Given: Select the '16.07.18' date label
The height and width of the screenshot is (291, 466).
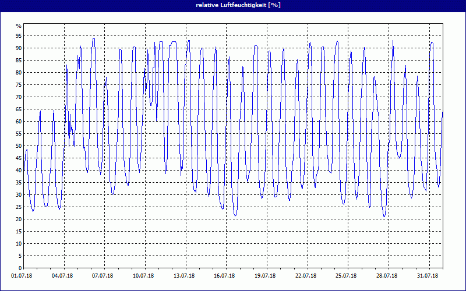Looking at the screenshot, I should pyautogui.click(x=224, y=276).
